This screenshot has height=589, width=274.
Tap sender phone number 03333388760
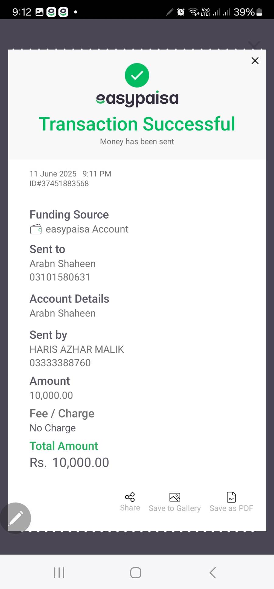click(x=60, y=363)
